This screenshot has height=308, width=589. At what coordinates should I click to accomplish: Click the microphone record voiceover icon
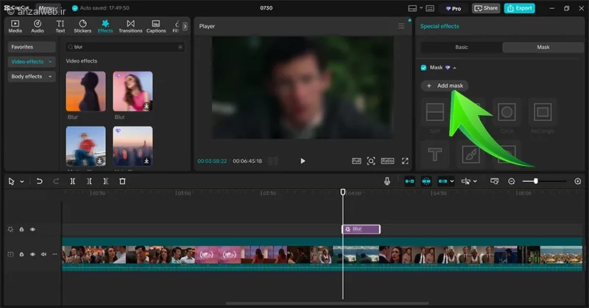pos(387,181)
